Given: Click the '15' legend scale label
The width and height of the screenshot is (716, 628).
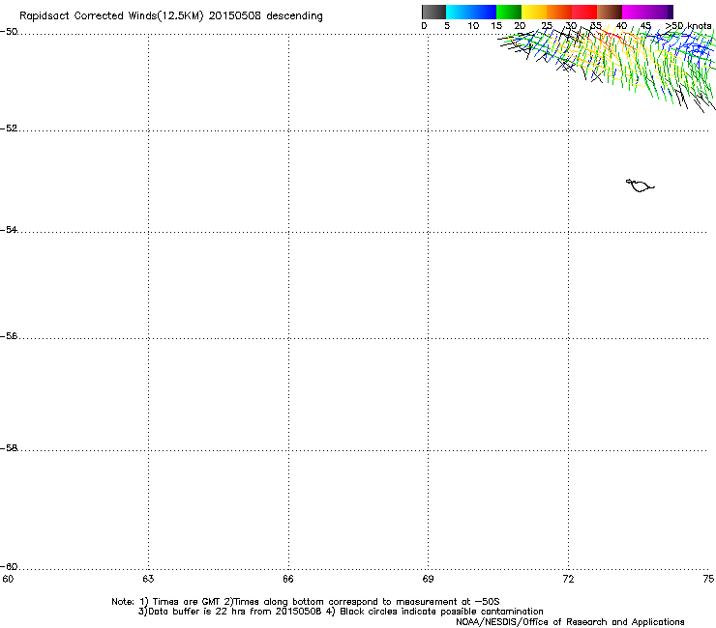Looking at the screenshot, I should pos(496,26).
